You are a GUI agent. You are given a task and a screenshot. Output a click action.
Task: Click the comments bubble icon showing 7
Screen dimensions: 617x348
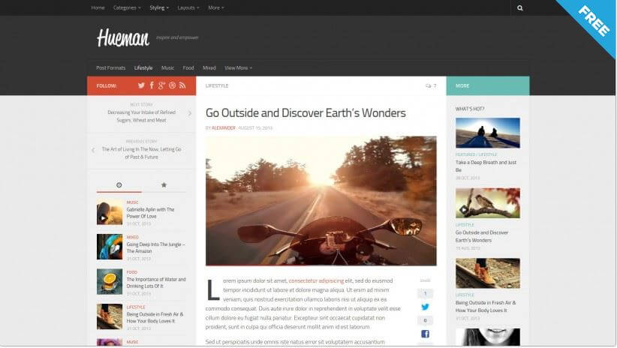pyautogui.click(x=428, y=85)
